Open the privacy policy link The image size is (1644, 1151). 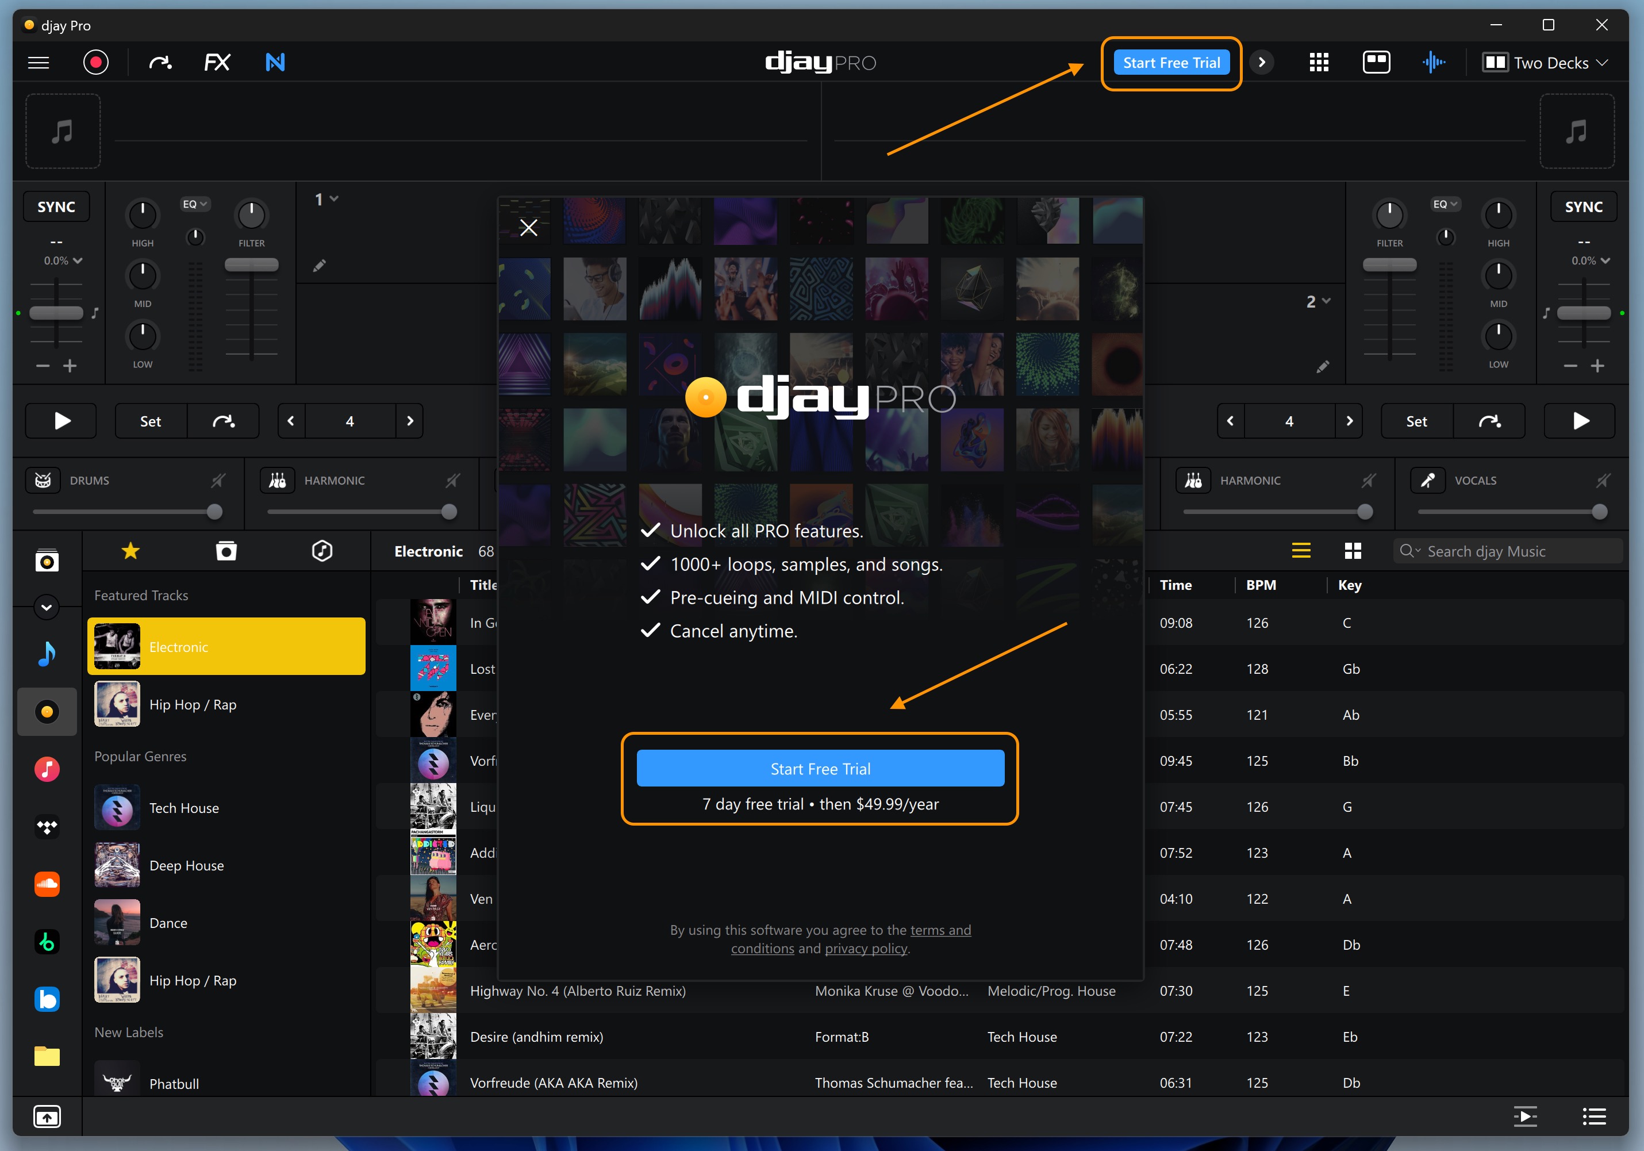866,948
